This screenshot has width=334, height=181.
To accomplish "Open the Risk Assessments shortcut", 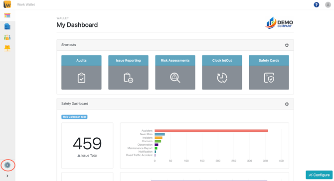I will [x=175, y=73].
